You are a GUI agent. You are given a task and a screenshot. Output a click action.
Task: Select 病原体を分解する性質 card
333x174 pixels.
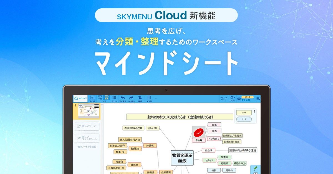point(243,151)
